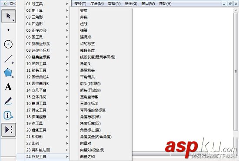Click the application icon in title bar
Screen dimensions: 239x161
point(5,3)
